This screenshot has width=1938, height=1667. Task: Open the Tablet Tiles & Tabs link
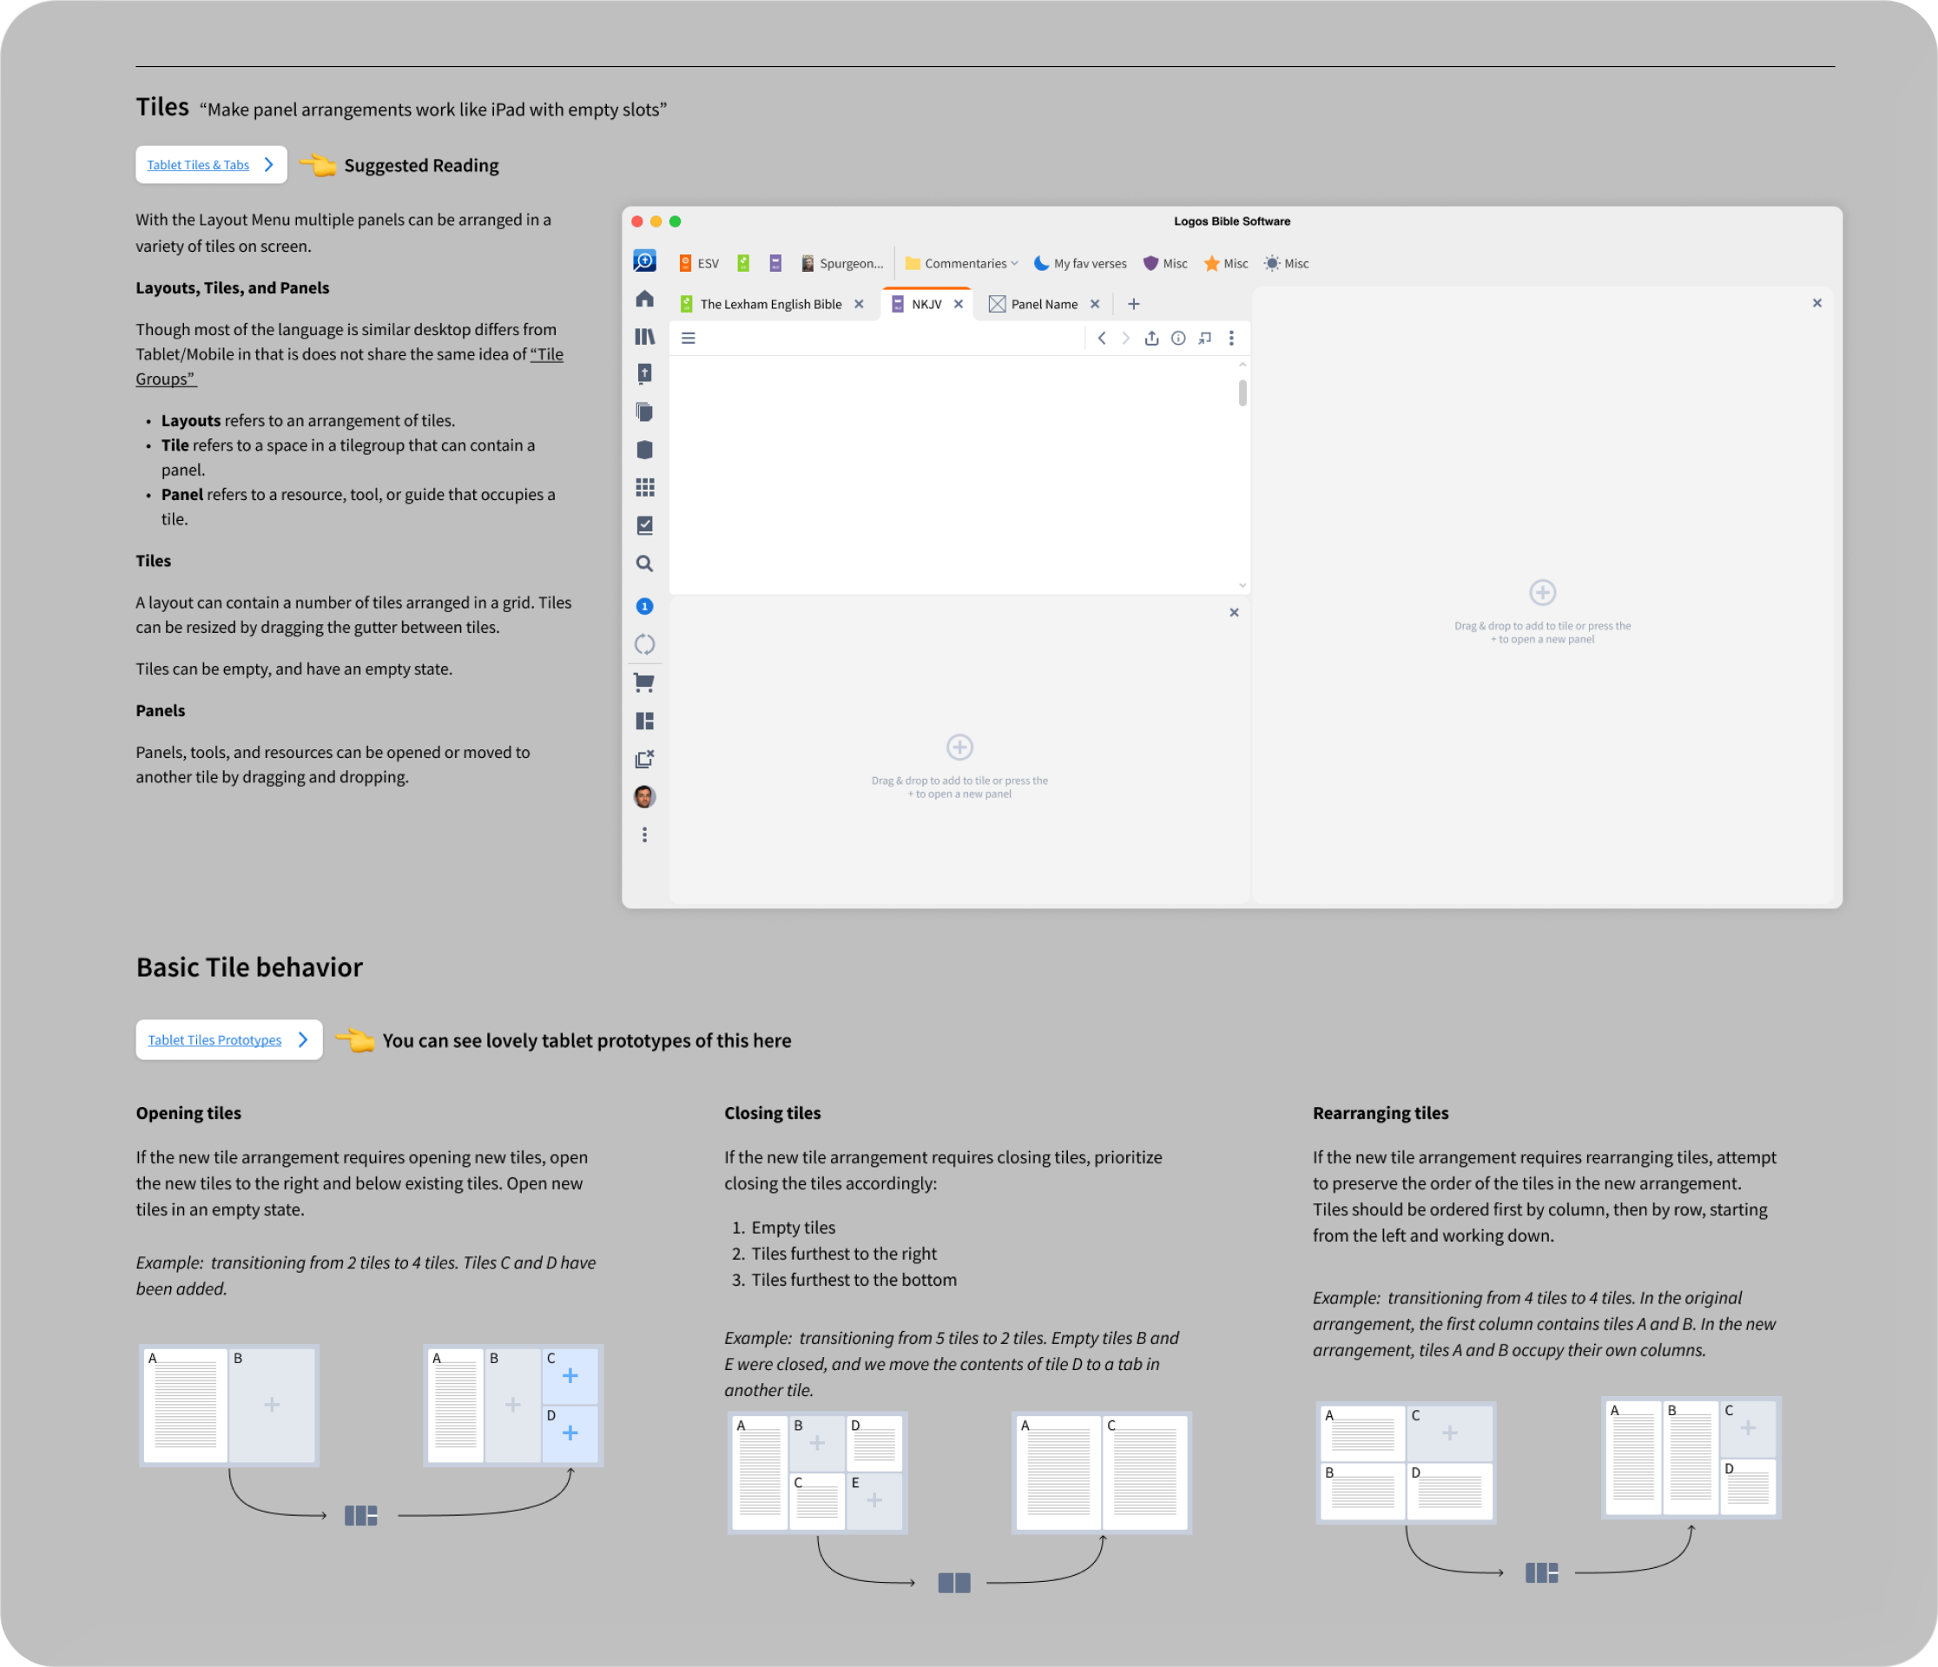[x=198, y=166]
